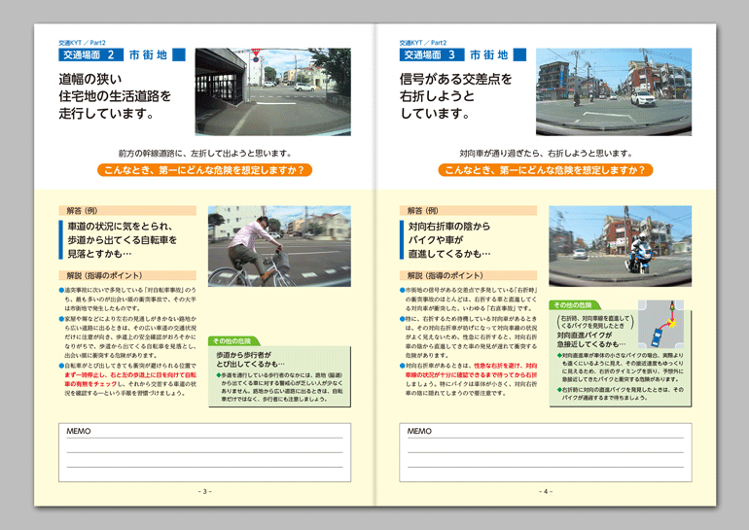Click inside the MEMO box on page 3
Image resolution: width=749 pixels, height=530 pixels.
(x=205, y=452)
